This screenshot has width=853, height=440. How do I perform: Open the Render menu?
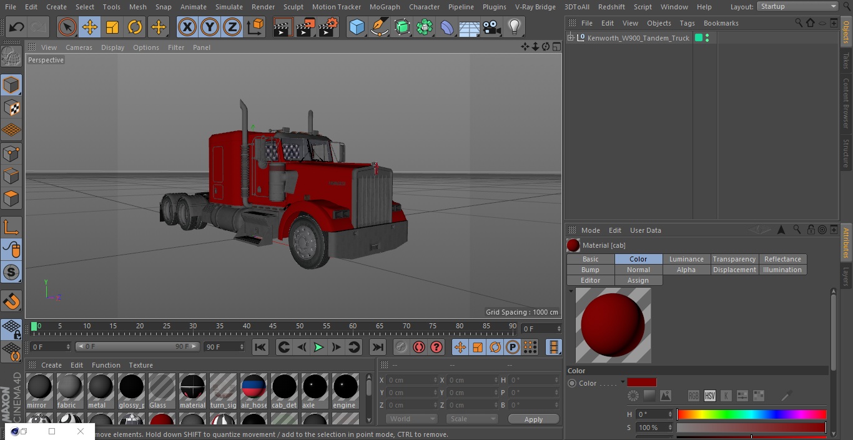click(263, 7)
